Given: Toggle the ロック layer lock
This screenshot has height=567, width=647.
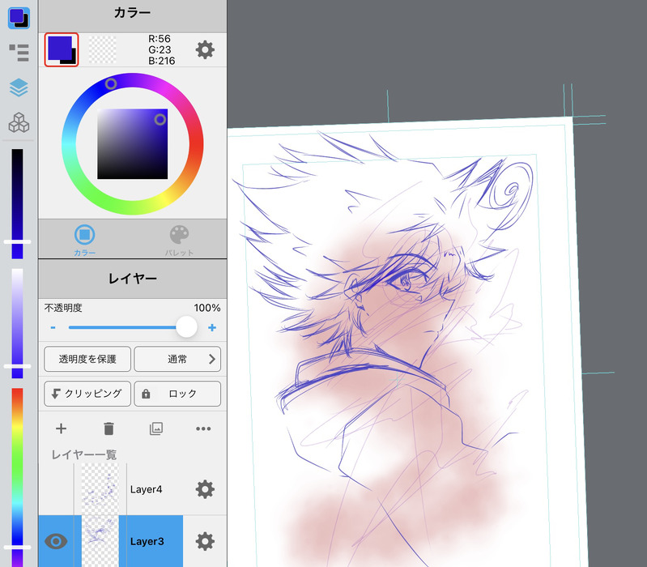Looking at the screenshot, I should click(x=177, y=394).
